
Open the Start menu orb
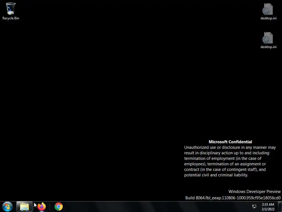(7, 206)
